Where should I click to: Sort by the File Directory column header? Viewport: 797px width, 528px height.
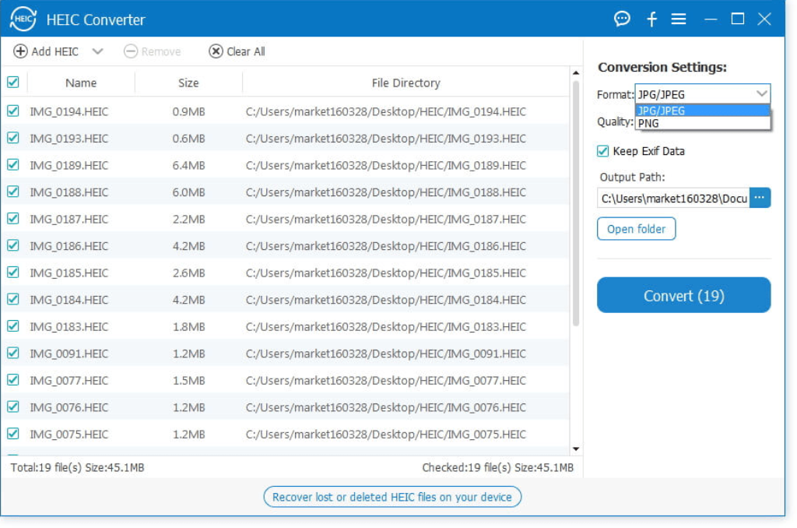coord(406,83)
